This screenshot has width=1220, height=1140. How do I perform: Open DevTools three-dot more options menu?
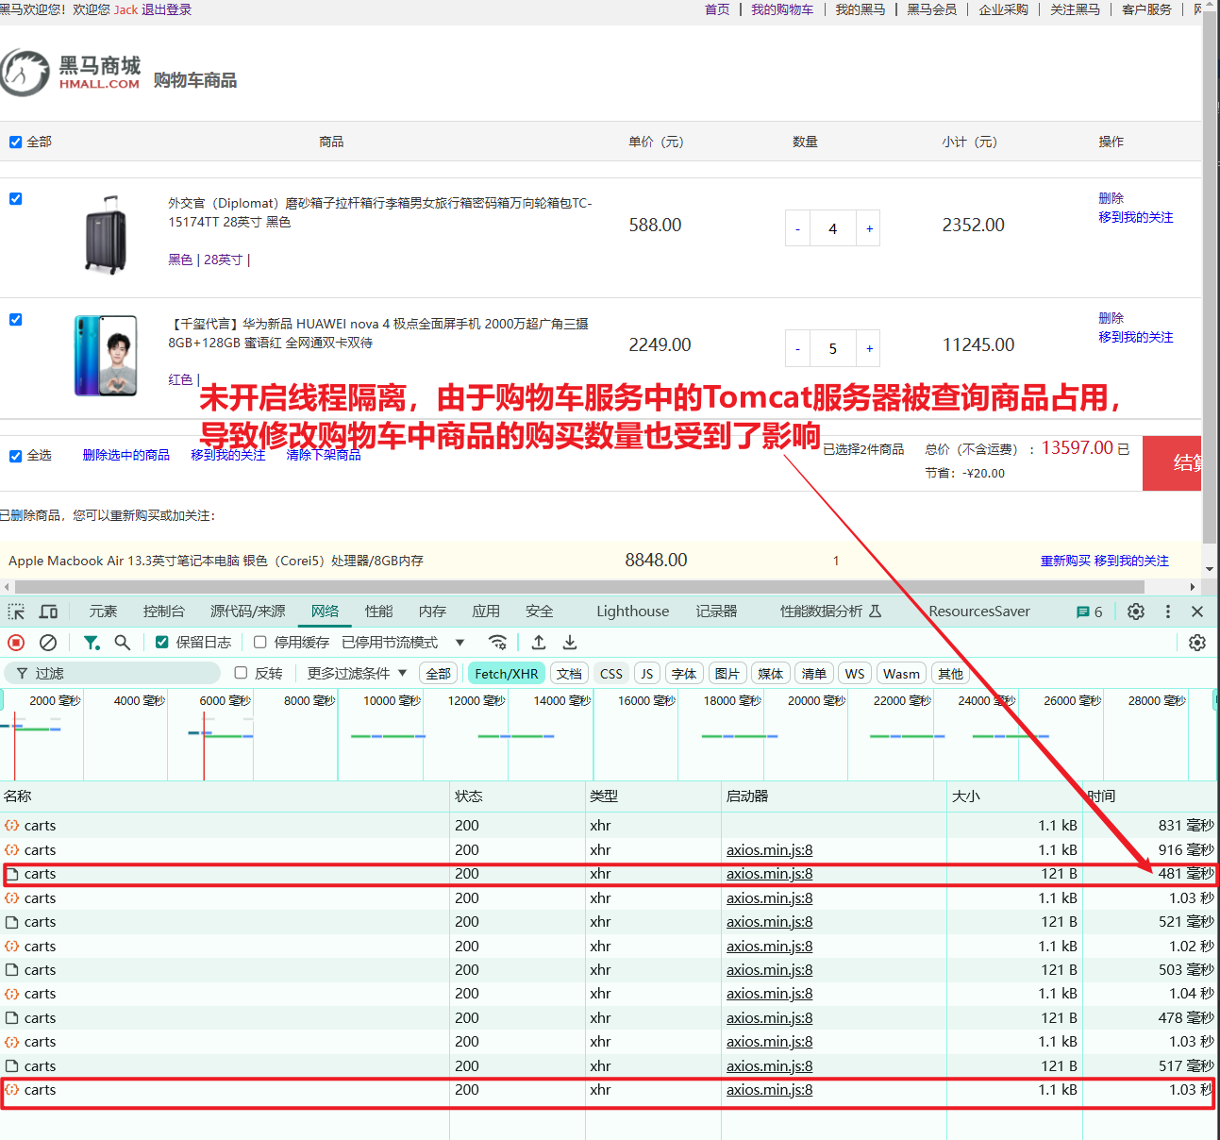[1167, 612]
